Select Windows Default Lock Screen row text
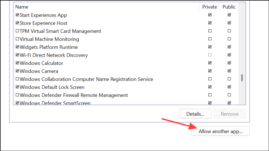The width and height of the screenshot is (269, 151). tap(52, 87)
